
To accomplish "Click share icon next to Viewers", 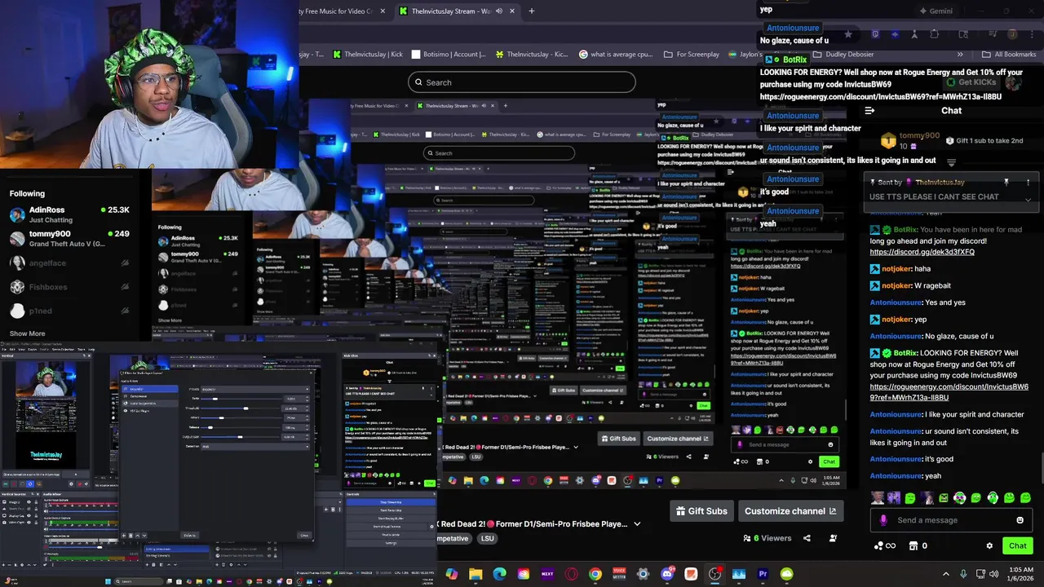I will (807, 538).
